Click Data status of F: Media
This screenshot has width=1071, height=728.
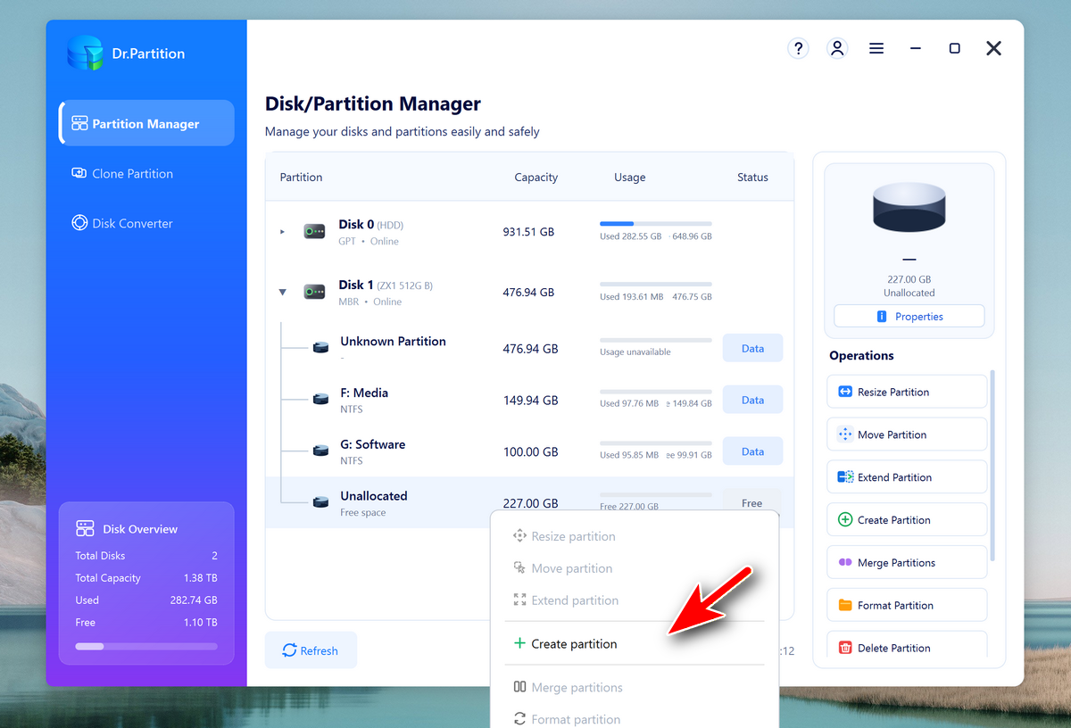click(752, 400)
